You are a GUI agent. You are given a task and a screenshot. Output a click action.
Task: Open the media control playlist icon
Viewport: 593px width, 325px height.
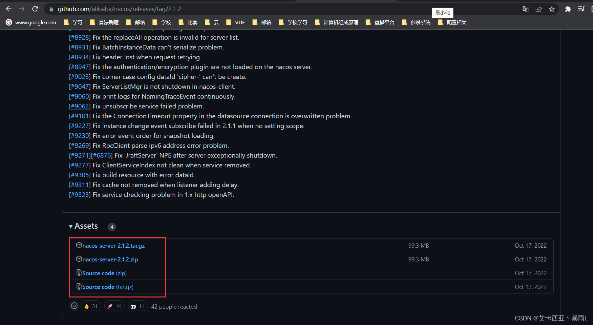[581, 9]
